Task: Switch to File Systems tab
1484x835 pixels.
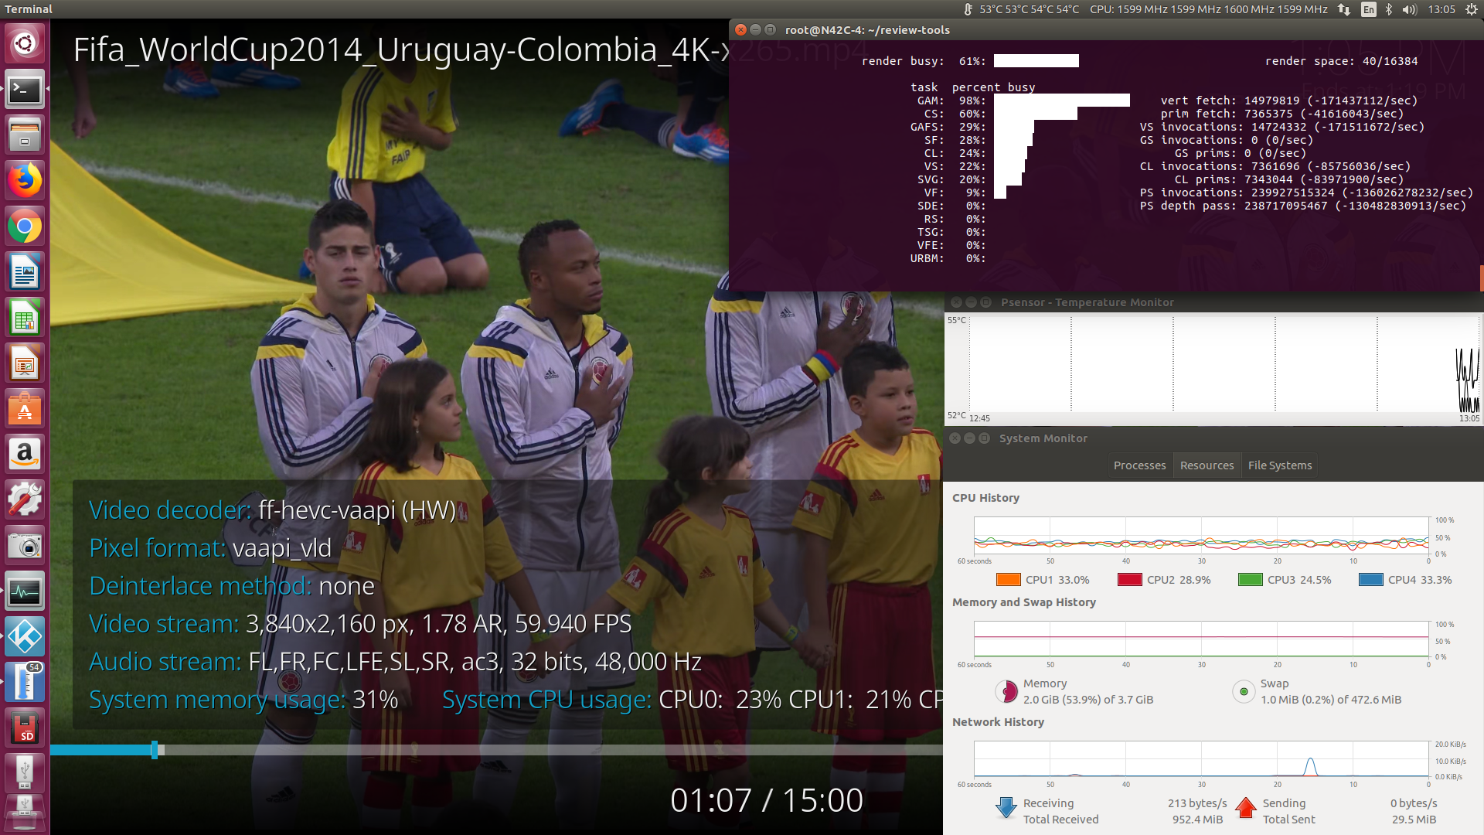Action: tap(1280, 465)
